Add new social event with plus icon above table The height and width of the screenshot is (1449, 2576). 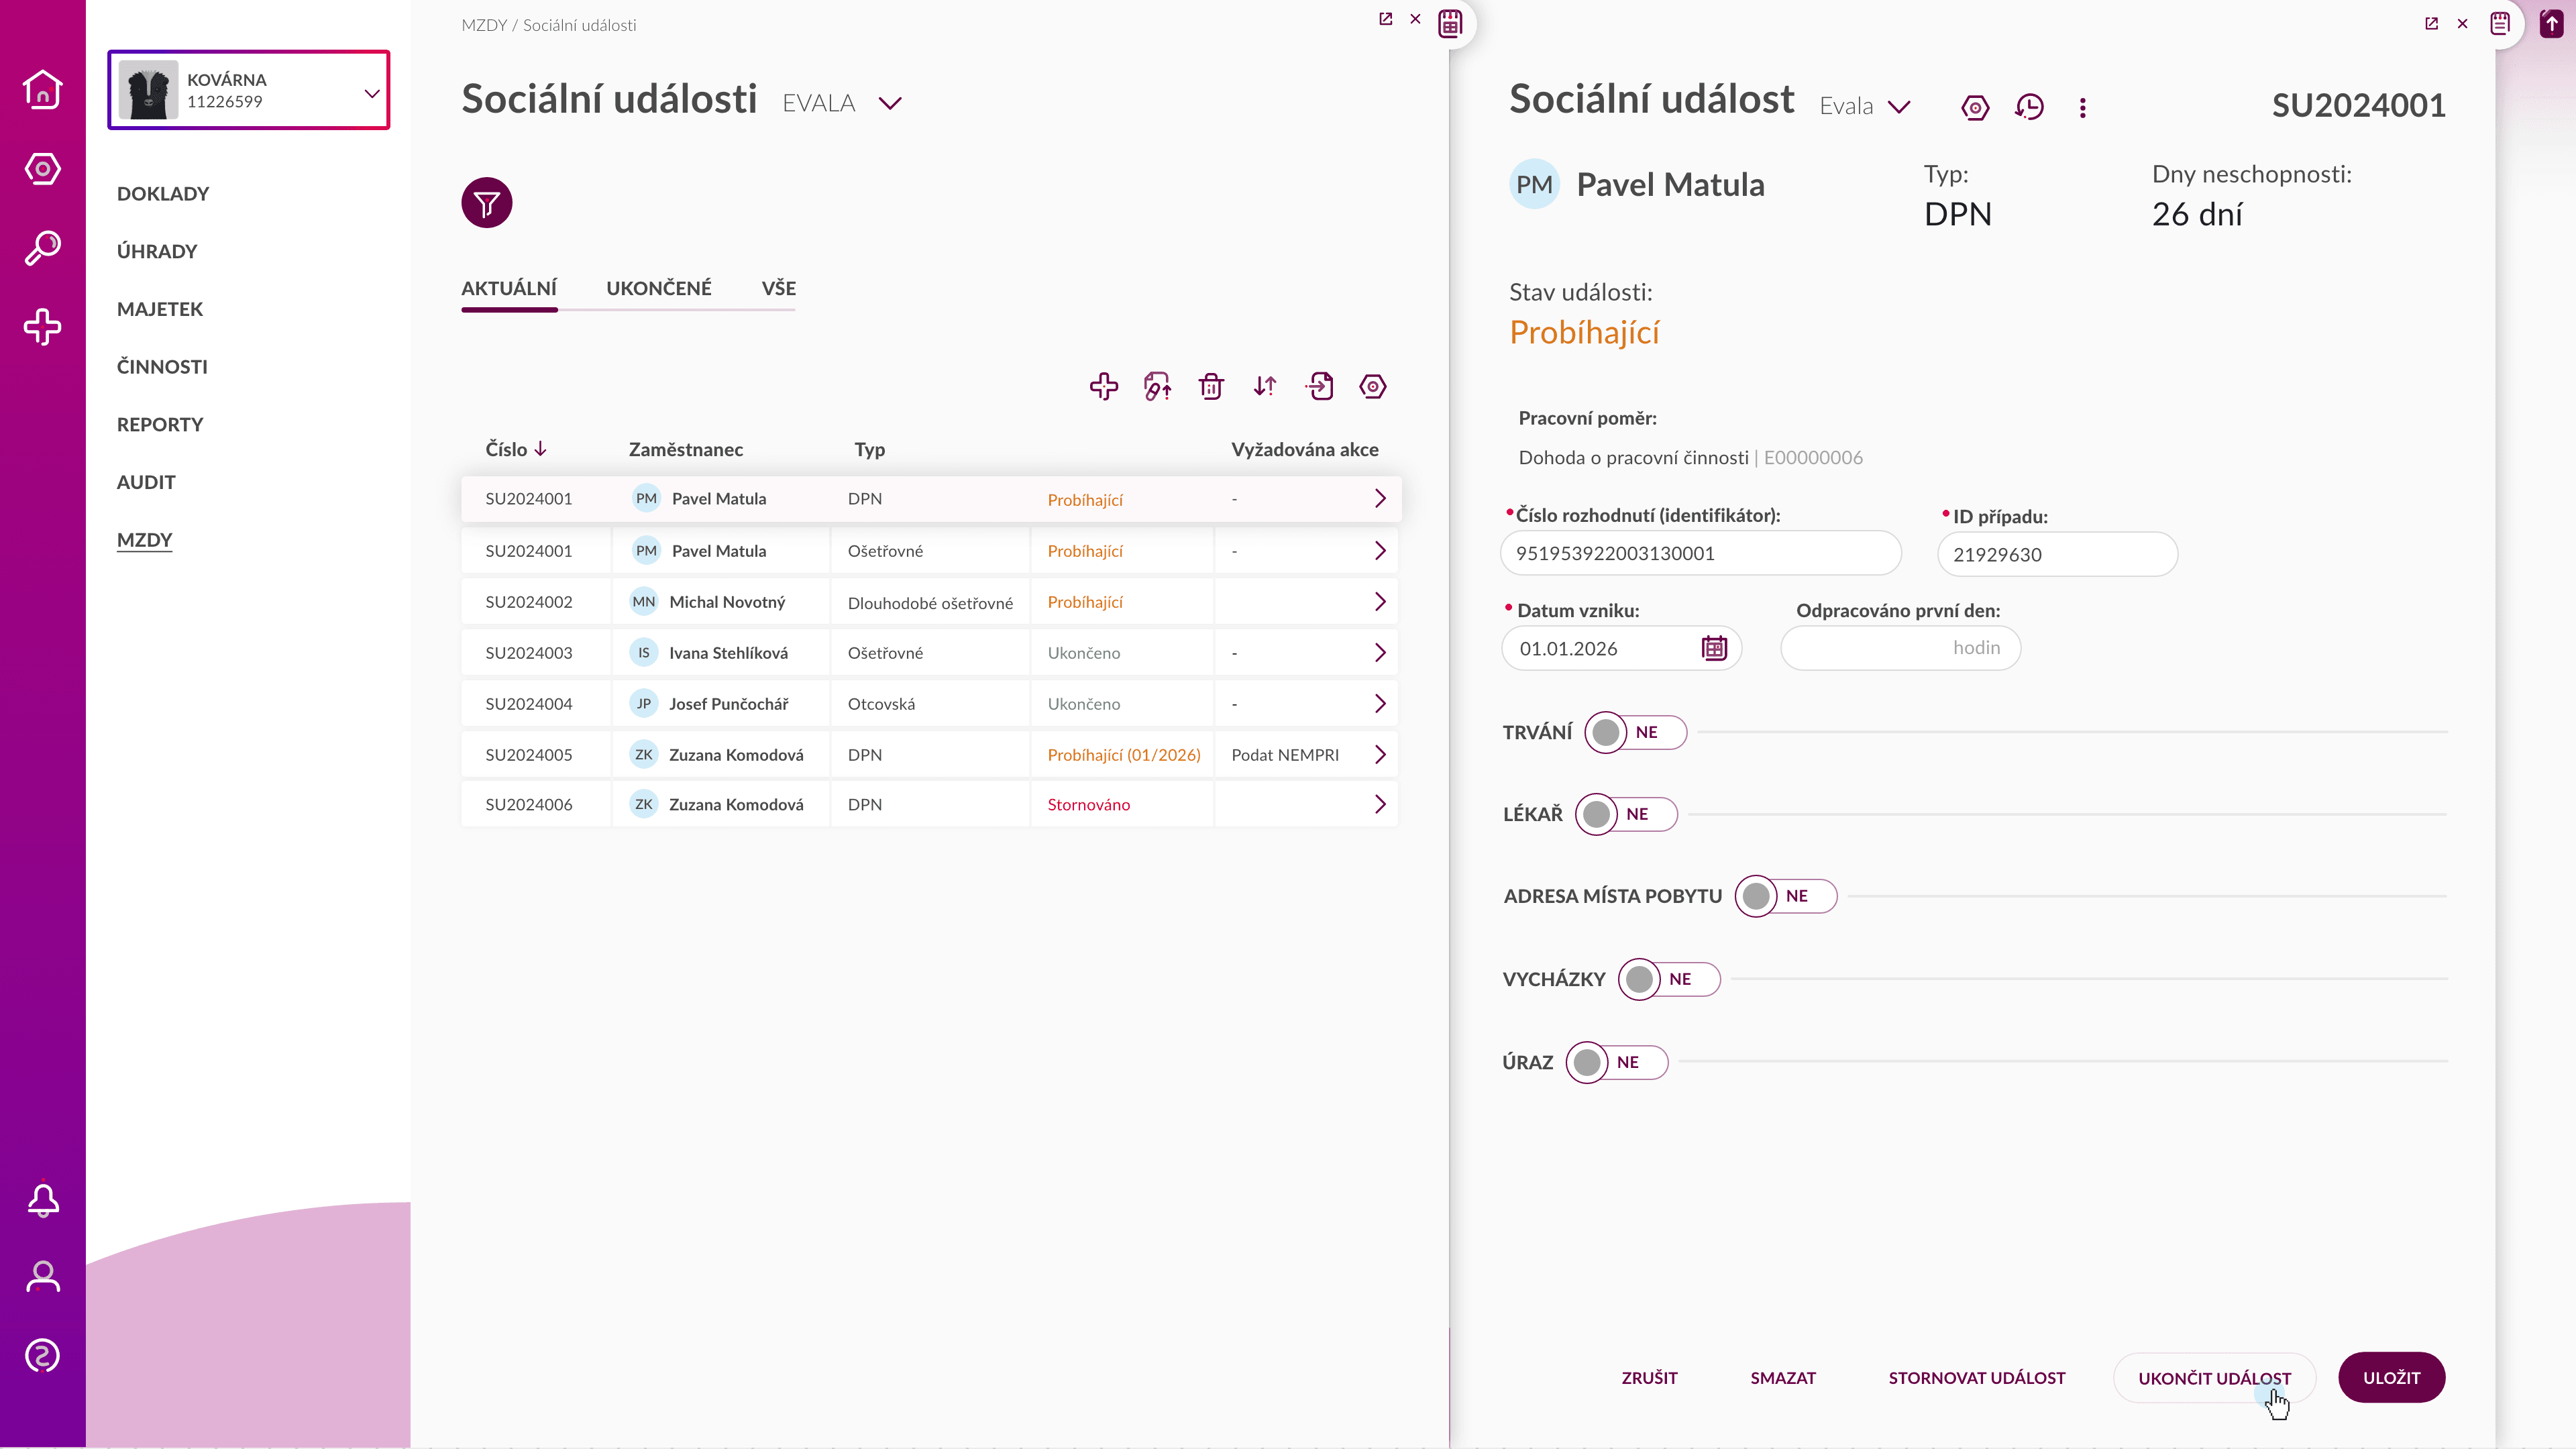click(1104, 387)
